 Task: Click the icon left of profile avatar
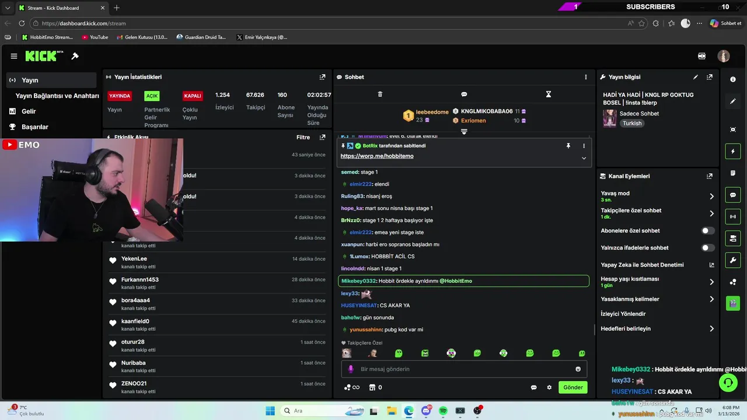point(702,56)
